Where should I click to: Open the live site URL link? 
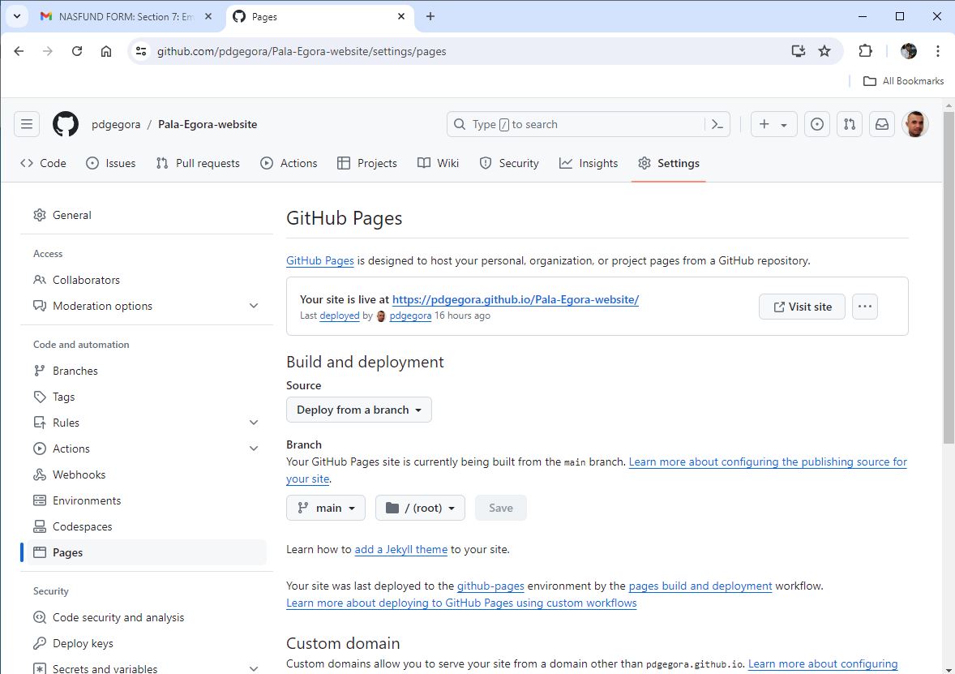point(516,299)
